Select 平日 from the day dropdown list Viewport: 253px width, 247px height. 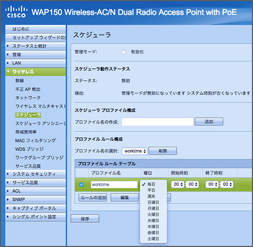(x=151, y=190)
